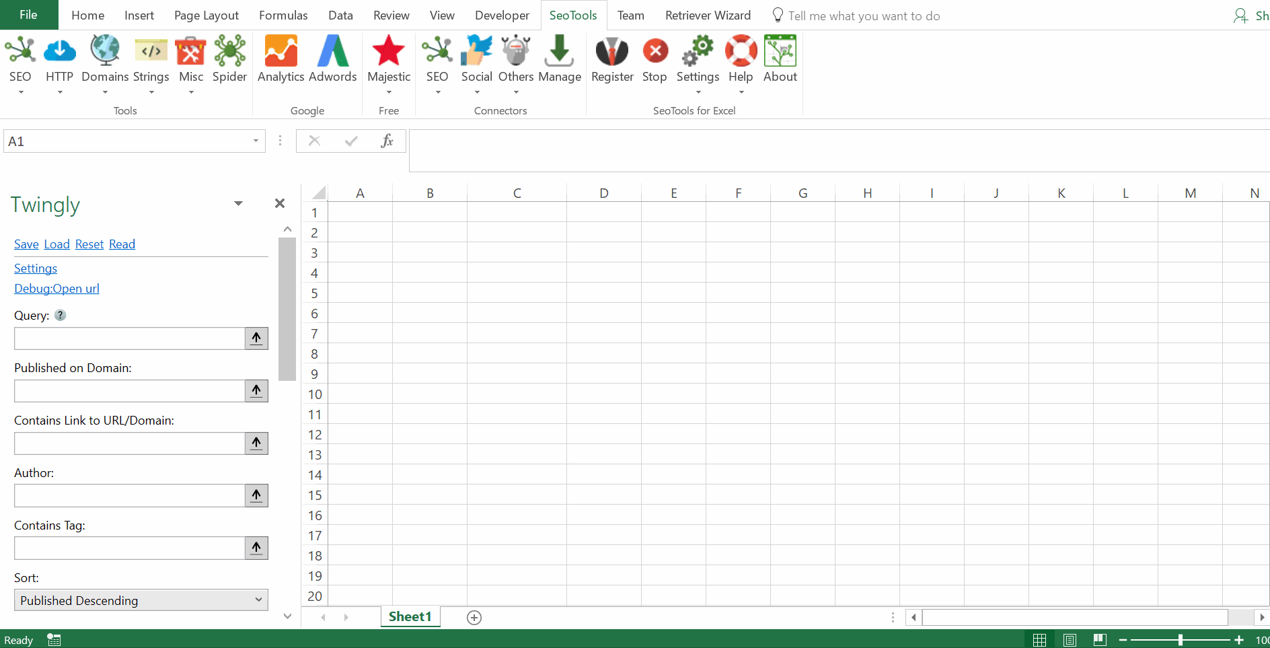This screenshot has width=1270, height=648.
Task: Expand the Help dropdown arrow
Action: [x=741, y=92]
